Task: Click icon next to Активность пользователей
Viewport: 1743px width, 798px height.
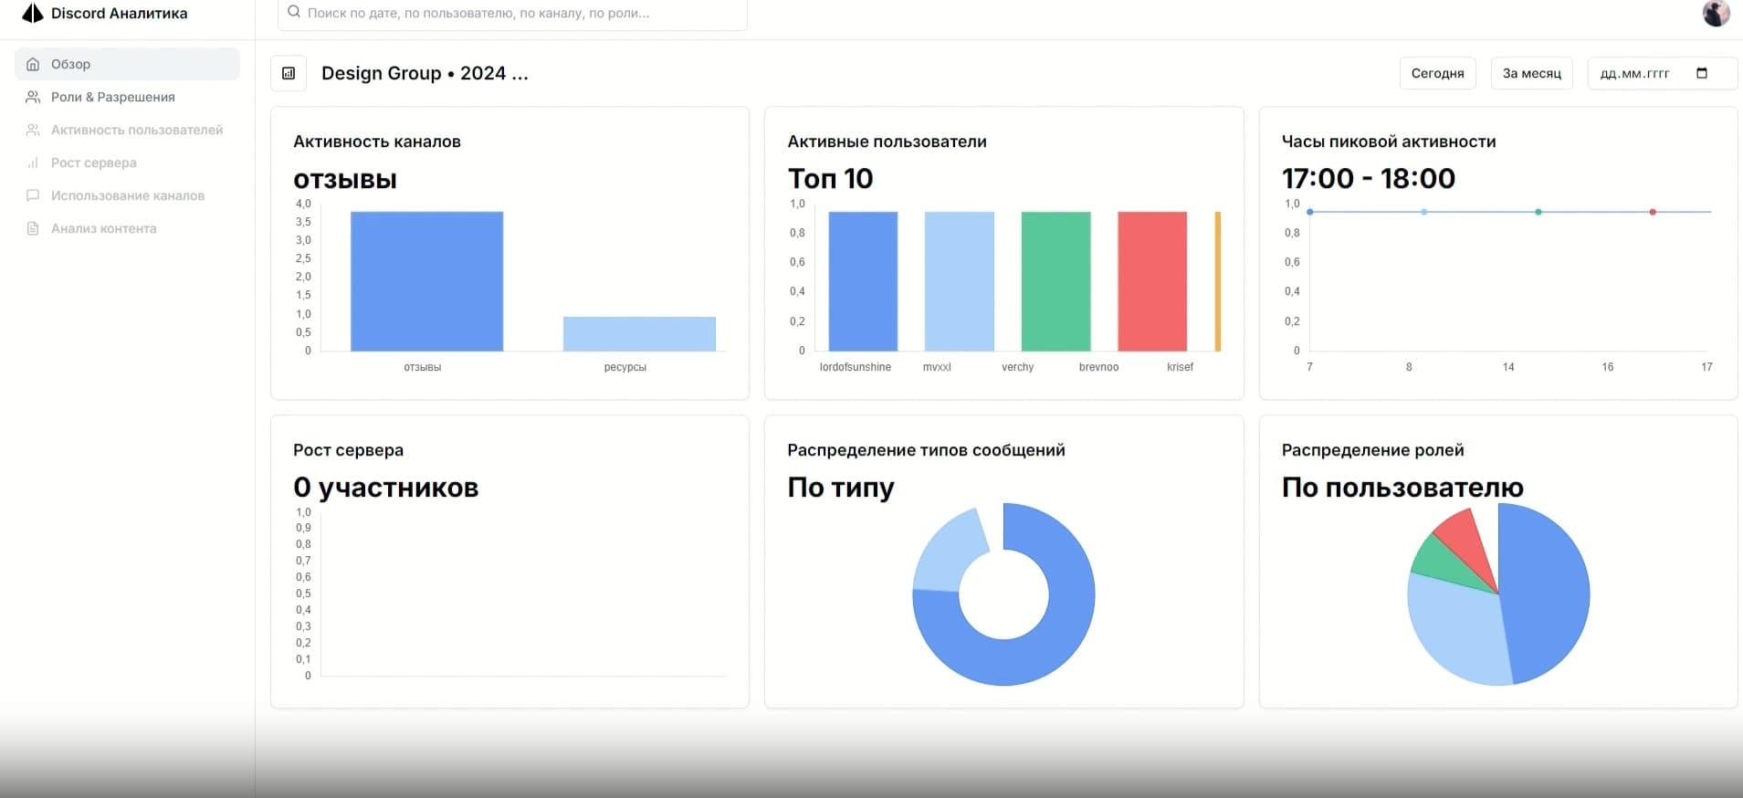Action: coord(33,130)
